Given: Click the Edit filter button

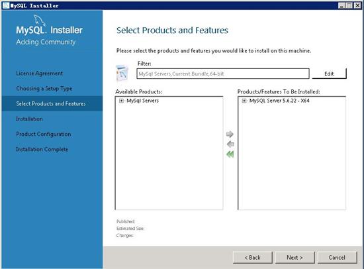Looking at the screenshot, I should 329,74.
